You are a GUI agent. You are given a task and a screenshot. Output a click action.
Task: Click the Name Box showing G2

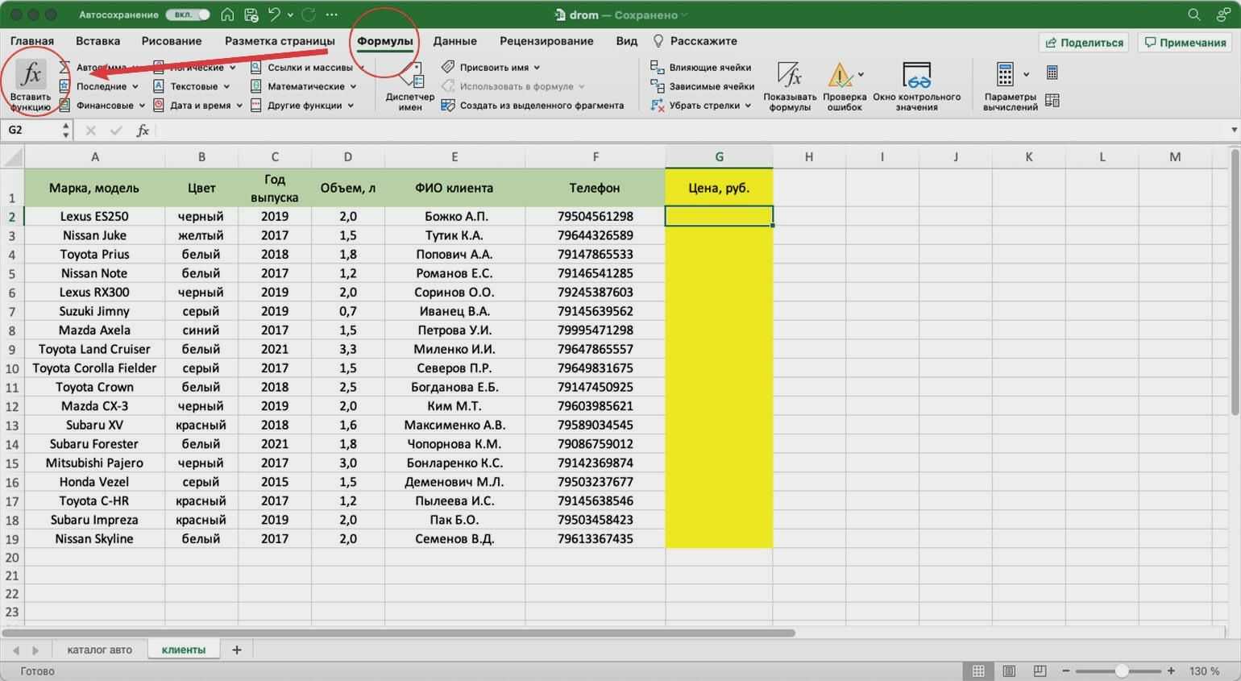[32, 130]
